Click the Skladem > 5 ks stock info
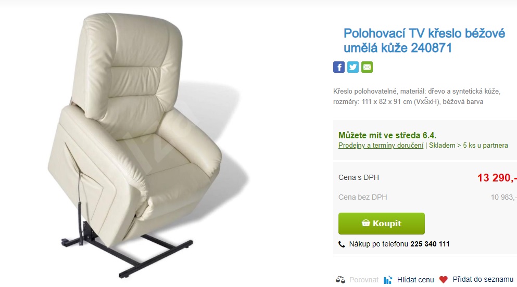517x287 pixels. [468, 146]
